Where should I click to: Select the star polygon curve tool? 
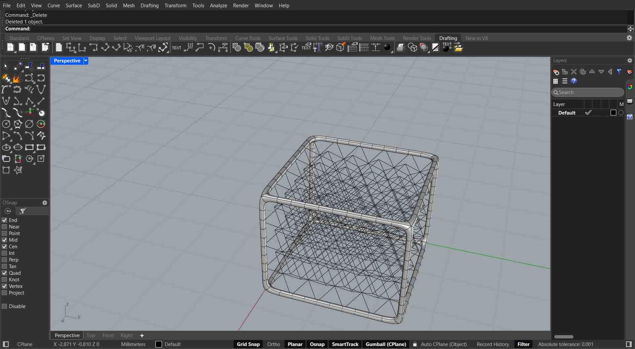tap(18, 170)
